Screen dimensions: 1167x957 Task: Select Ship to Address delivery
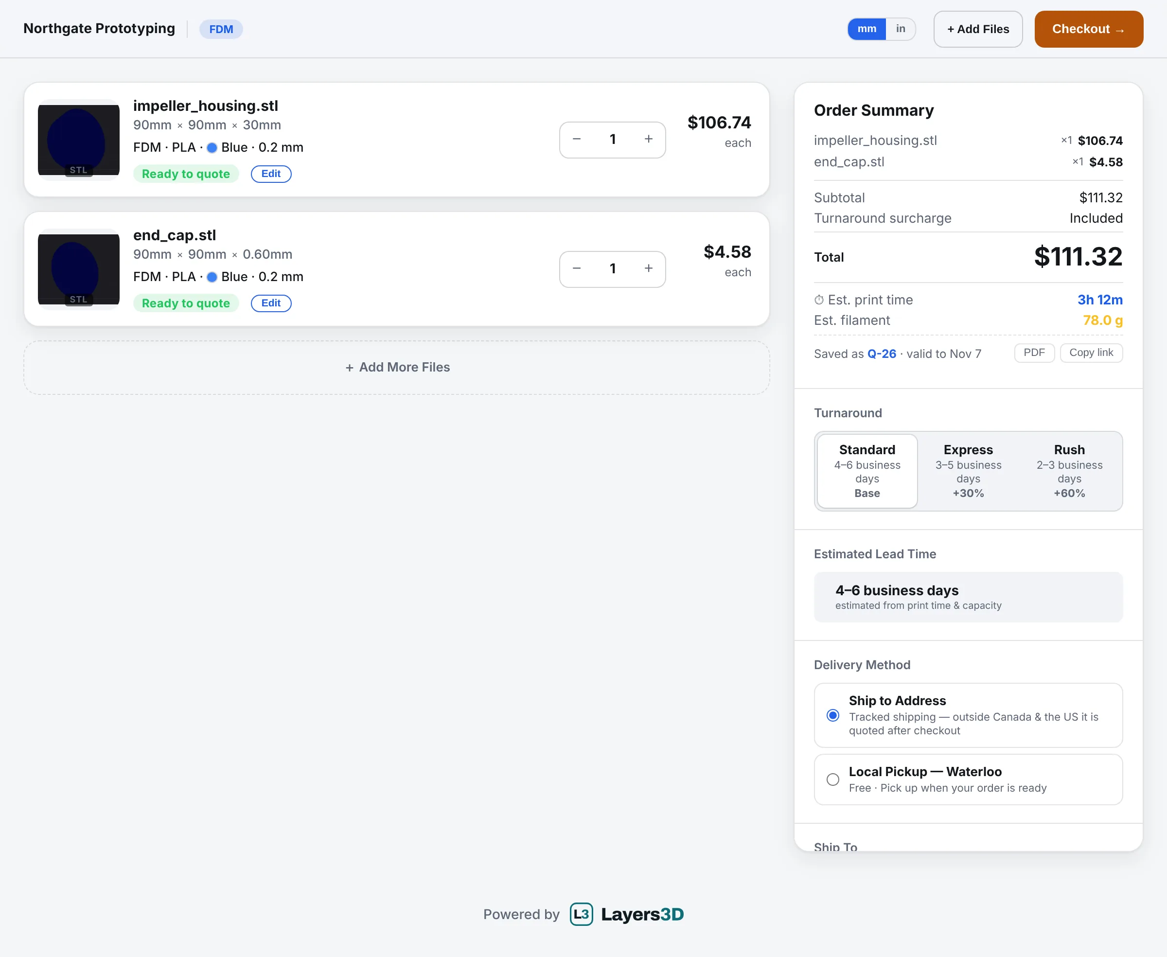pos(968,715)
